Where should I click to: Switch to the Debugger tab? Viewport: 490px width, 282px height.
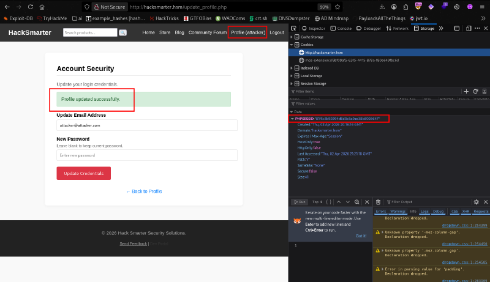tap(369, 28)
